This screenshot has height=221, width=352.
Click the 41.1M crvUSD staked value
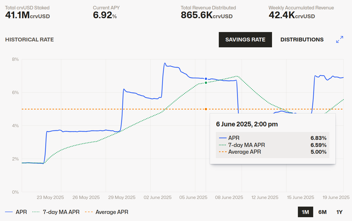click(x=27, y=15)
